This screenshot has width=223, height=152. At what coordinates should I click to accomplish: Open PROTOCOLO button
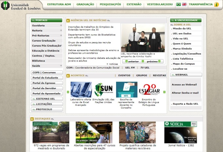pos(47,109)
